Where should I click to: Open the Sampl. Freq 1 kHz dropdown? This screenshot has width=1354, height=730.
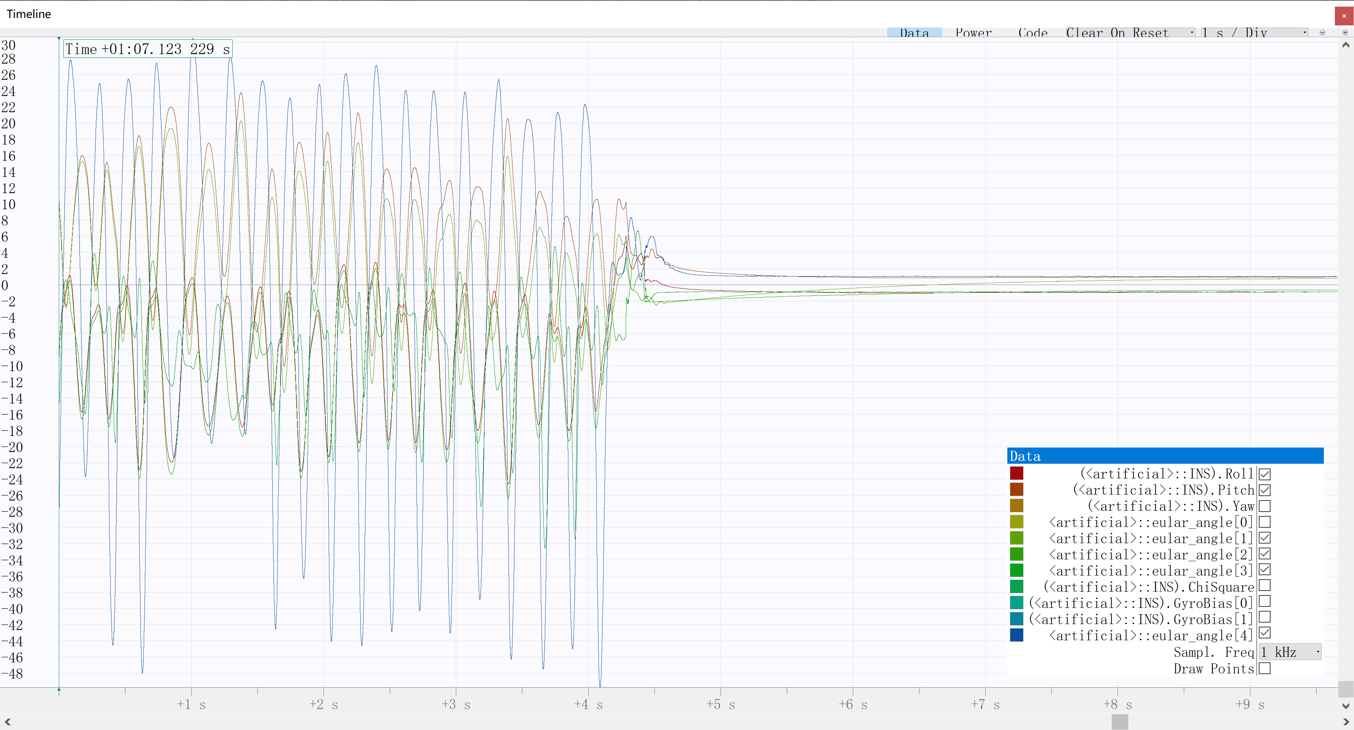coord(1290,652)
